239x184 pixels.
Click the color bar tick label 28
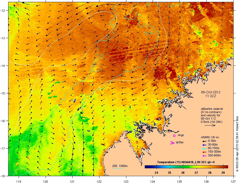tap(210, 173)
